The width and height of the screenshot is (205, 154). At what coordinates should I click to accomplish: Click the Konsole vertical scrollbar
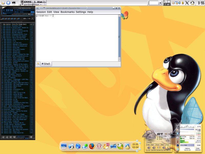coord(119,38)
